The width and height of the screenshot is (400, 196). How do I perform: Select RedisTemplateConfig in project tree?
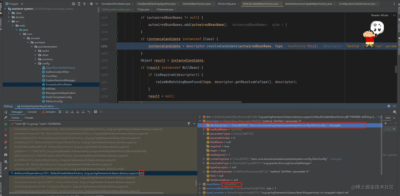pos(58,97)
